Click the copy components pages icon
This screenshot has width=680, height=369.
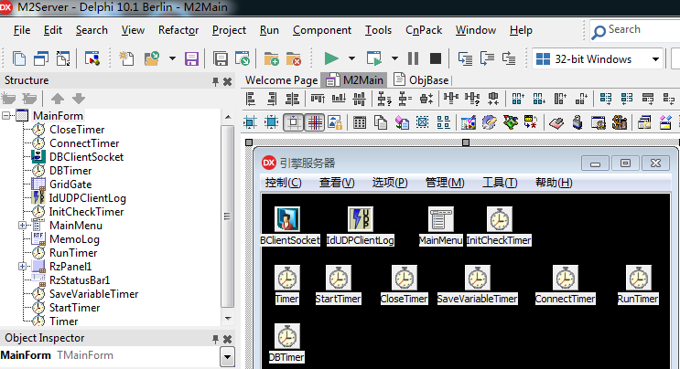(381, 123)
